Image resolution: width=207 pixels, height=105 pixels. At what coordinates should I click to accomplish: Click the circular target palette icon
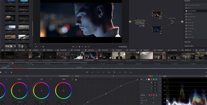click(x=1, y=72)
